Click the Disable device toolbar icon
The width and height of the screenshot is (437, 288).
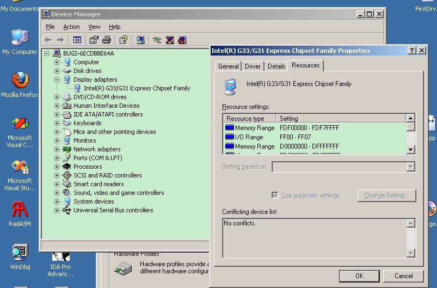click(182, 40)
